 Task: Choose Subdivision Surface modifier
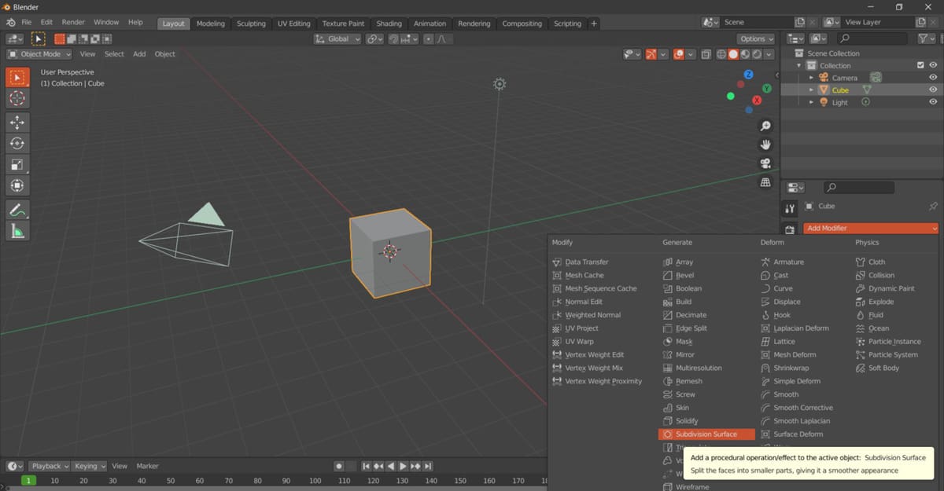tap(706, 434)
